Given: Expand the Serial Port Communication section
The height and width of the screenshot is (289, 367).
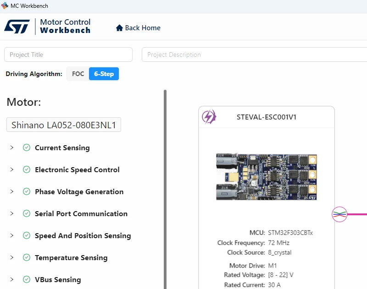Looking at the screenshot, I should point(12,213).
